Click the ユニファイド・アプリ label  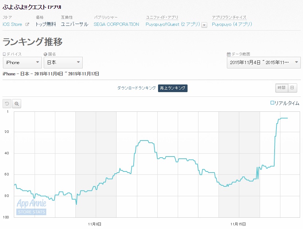tap(162, 17)
